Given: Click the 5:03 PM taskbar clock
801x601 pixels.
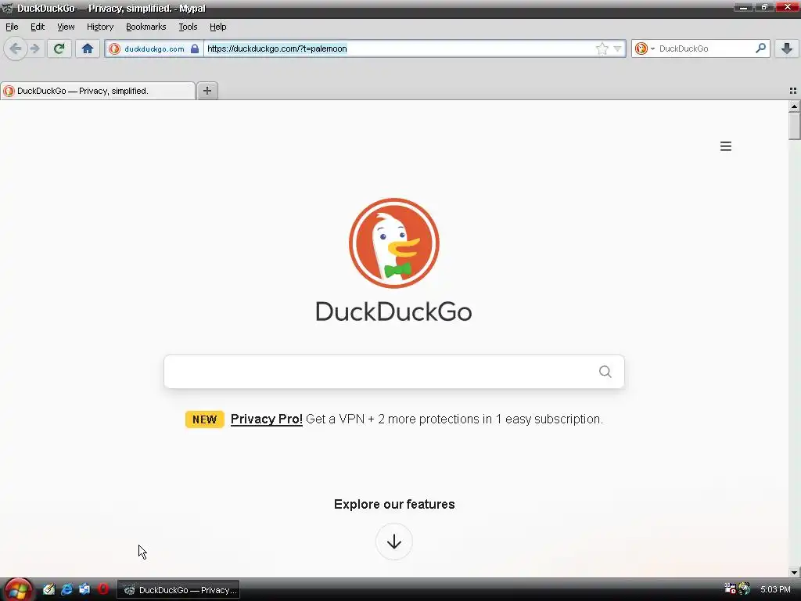Looking at the screenshot, I should tap(775, 589).
